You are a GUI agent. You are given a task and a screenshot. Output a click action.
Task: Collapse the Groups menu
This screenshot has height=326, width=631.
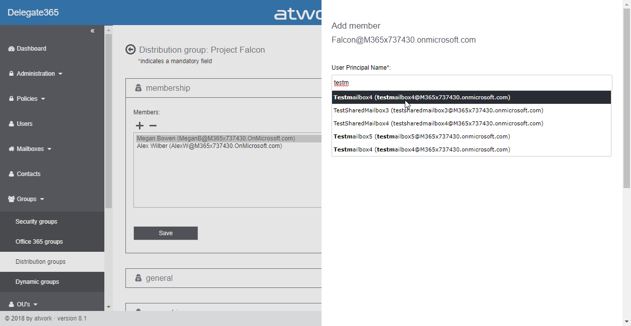pos(28,199)
